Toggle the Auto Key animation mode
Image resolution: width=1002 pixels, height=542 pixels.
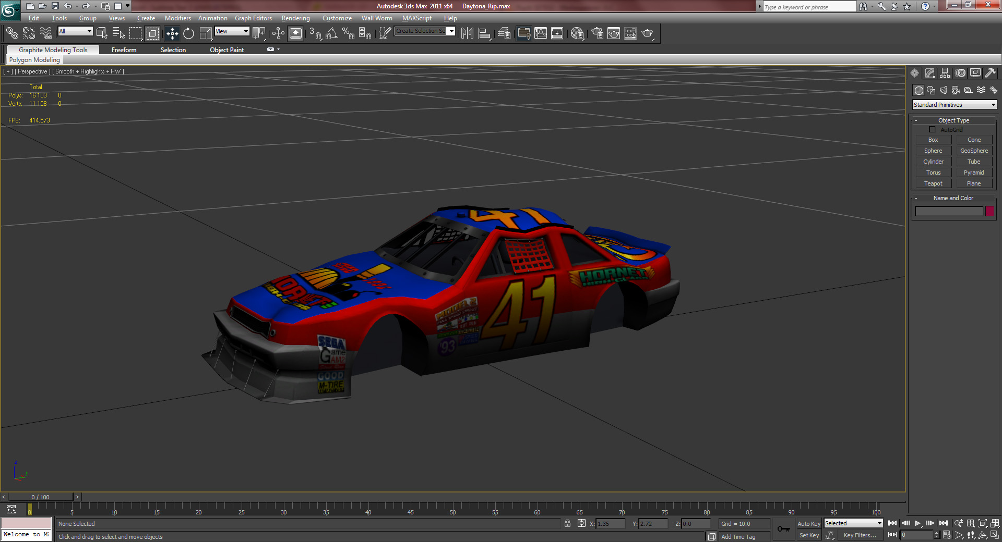pos(809,524)
